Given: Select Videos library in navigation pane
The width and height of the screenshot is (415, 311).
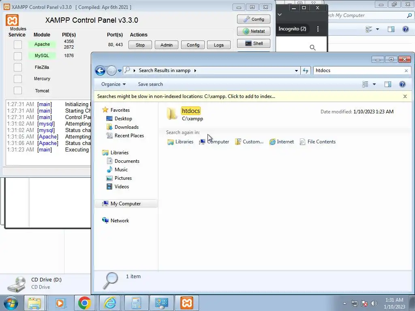Looking at the screenshot, I should click(118, 186).
